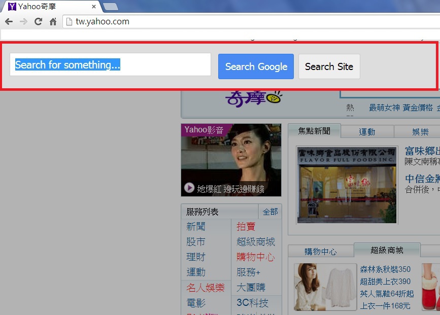Image resolution: width=440 pixels, height=315 pixels.
Task: Click the Search Site button
Action: pos(329,66)
